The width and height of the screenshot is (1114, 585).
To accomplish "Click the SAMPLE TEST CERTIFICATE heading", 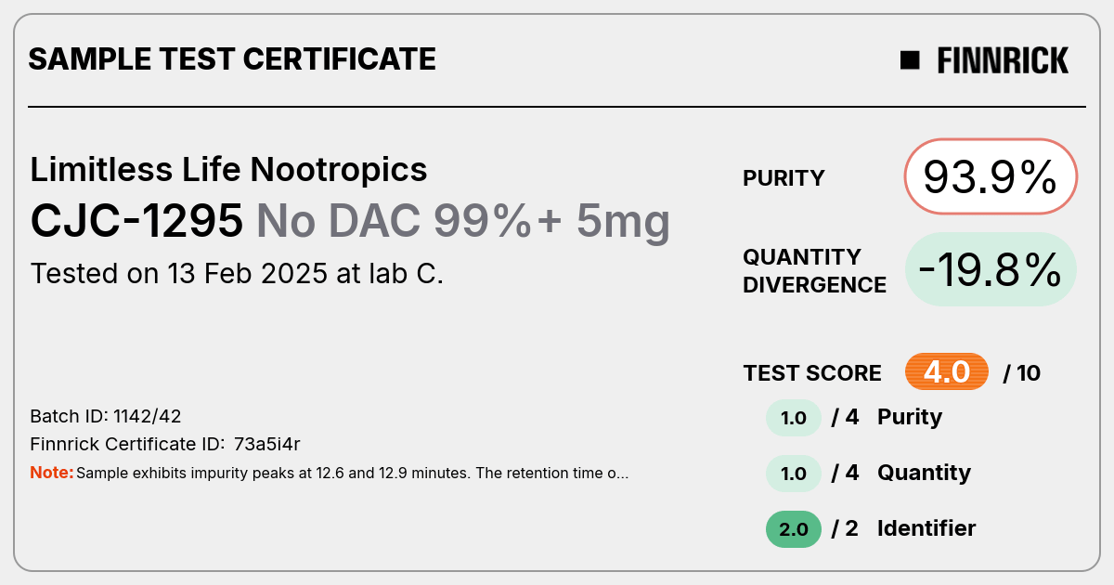I will click(232, 59).
